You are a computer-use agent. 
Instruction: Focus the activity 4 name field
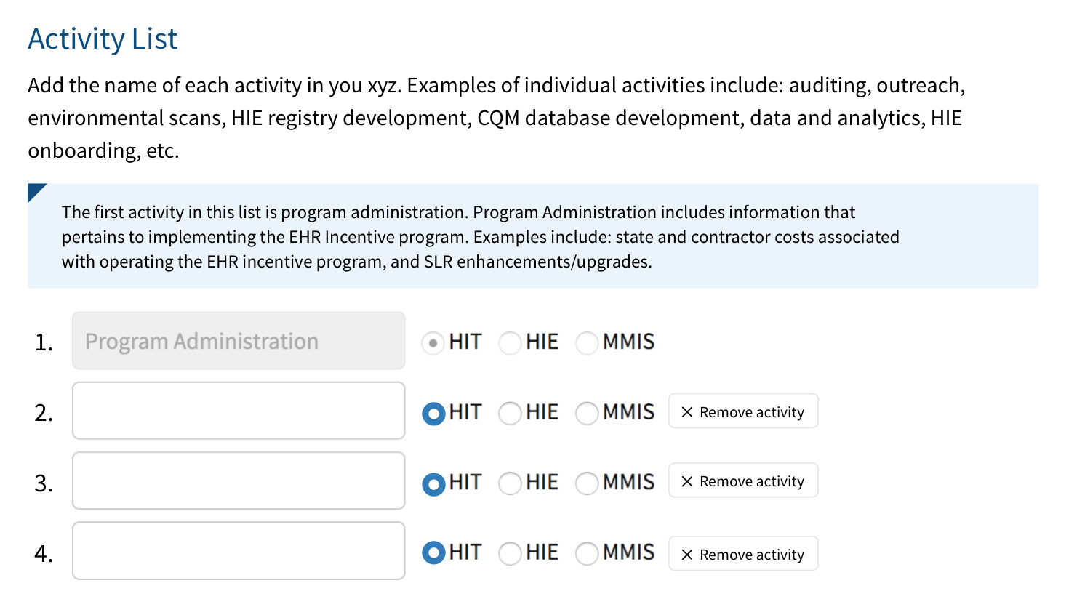pyautogui.click(x=239, y=550)
